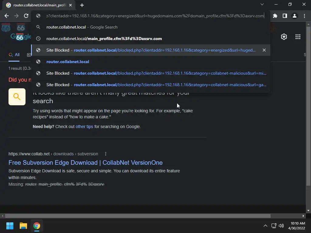Viewport: 311px width, 233px height.
Task: Click the https://www.collab.net breadcrumb URL
Action: click(x=53, y=154)
